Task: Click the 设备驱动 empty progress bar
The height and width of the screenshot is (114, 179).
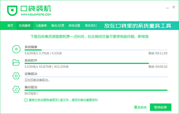Action: coord(96,77)
